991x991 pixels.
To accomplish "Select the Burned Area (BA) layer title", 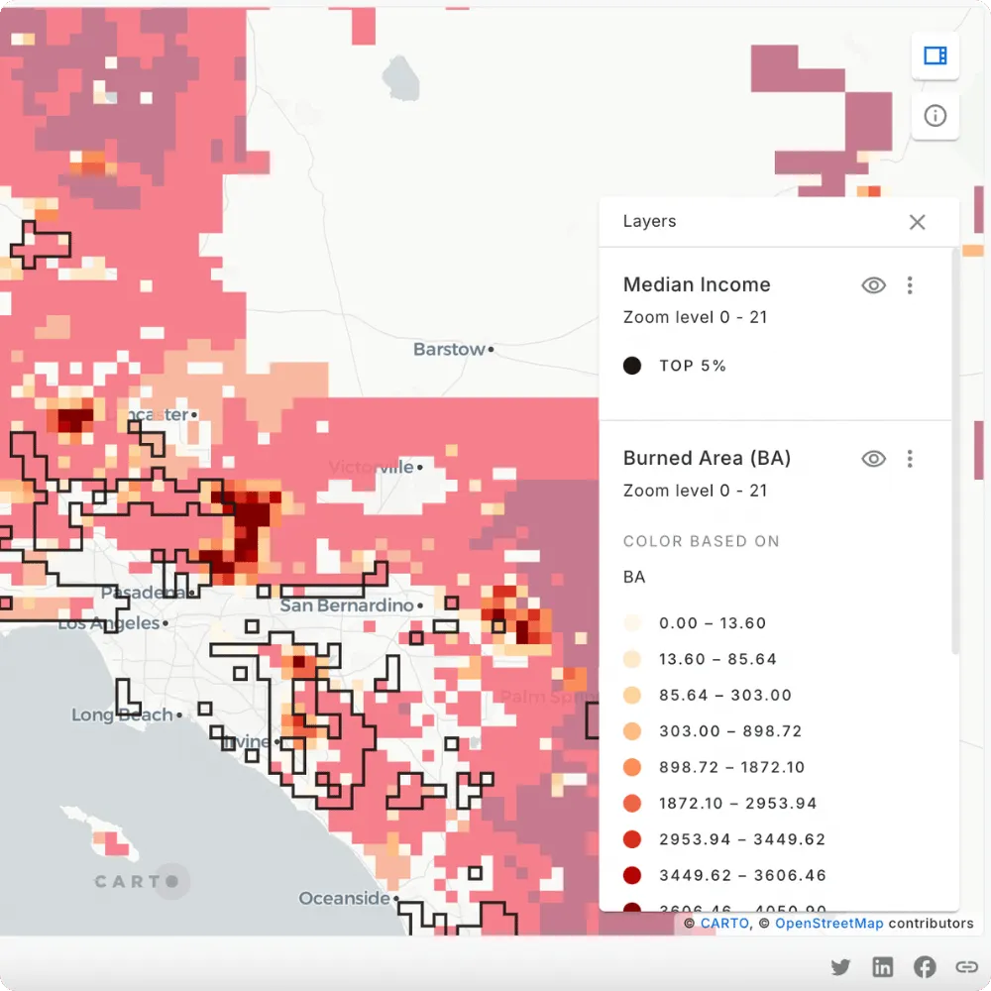I will [x=707, y=458].
